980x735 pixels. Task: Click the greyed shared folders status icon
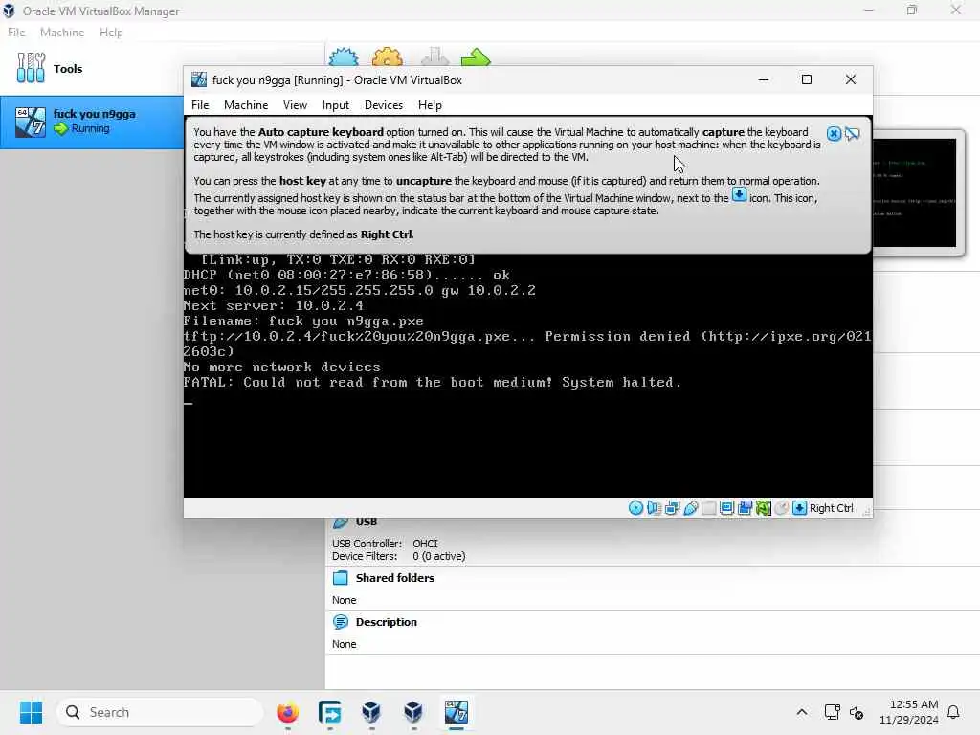pos(709,508)
